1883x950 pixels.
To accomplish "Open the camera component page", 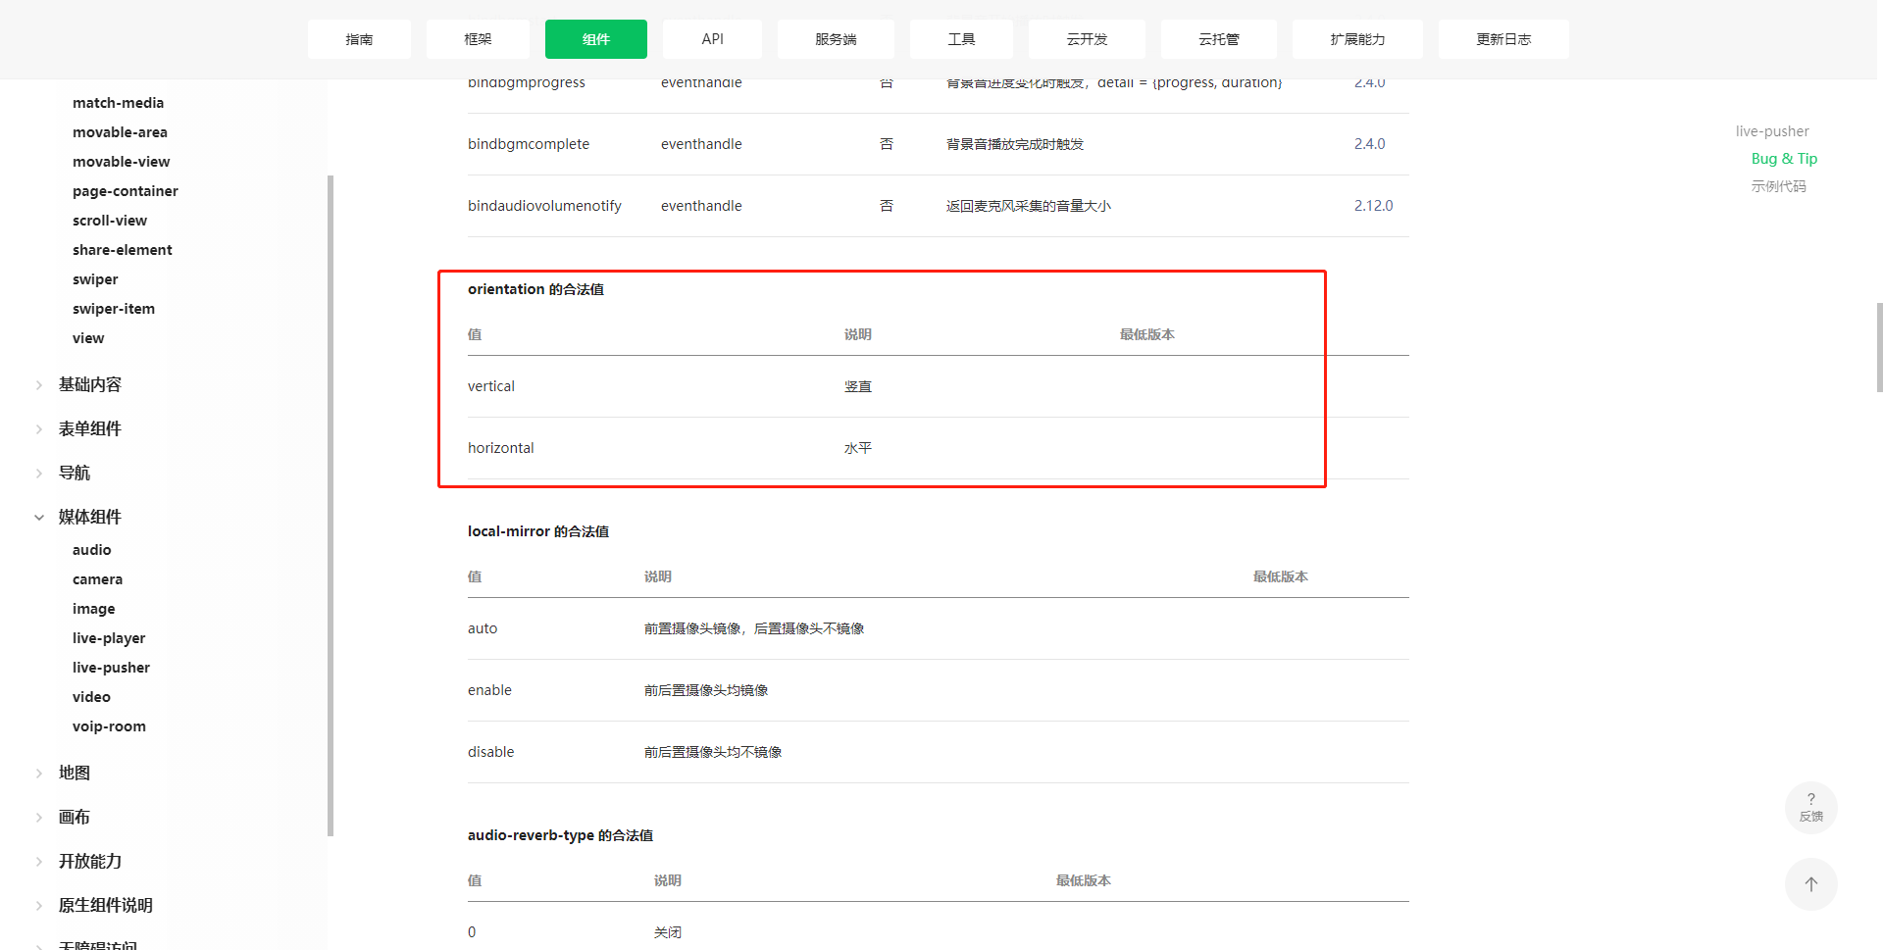I will (x=97, y=579).
